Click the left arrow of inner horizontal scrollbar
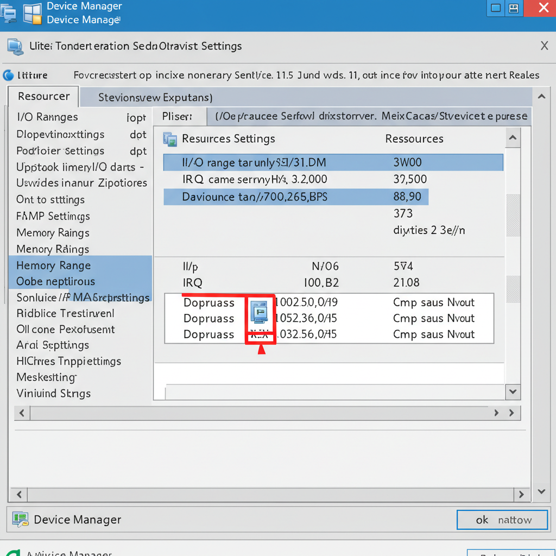 pyautogui.click(x=22, y=413)
